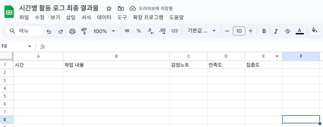Search the menus with the magnifier box
The image size is (323, 127).
pos(24,31)
